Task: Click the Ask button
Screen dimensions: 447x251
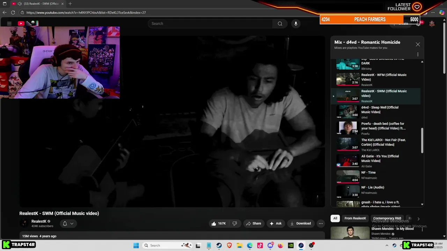Action: [x=275, y=223]
